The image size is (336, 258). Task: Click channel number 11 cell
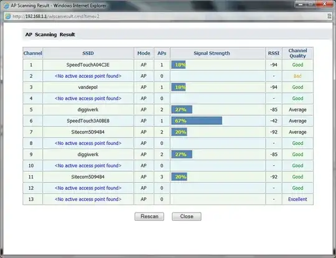32,177
